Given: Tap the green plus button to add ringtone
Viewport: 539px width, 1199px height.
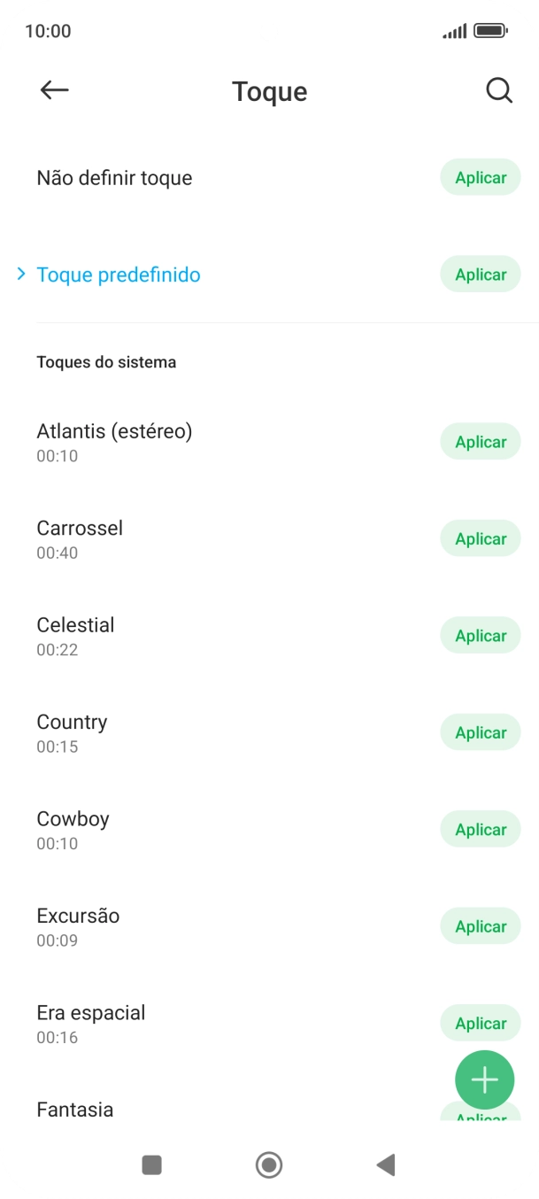Looking at the screenshot, I should [x=484, y=1079].
